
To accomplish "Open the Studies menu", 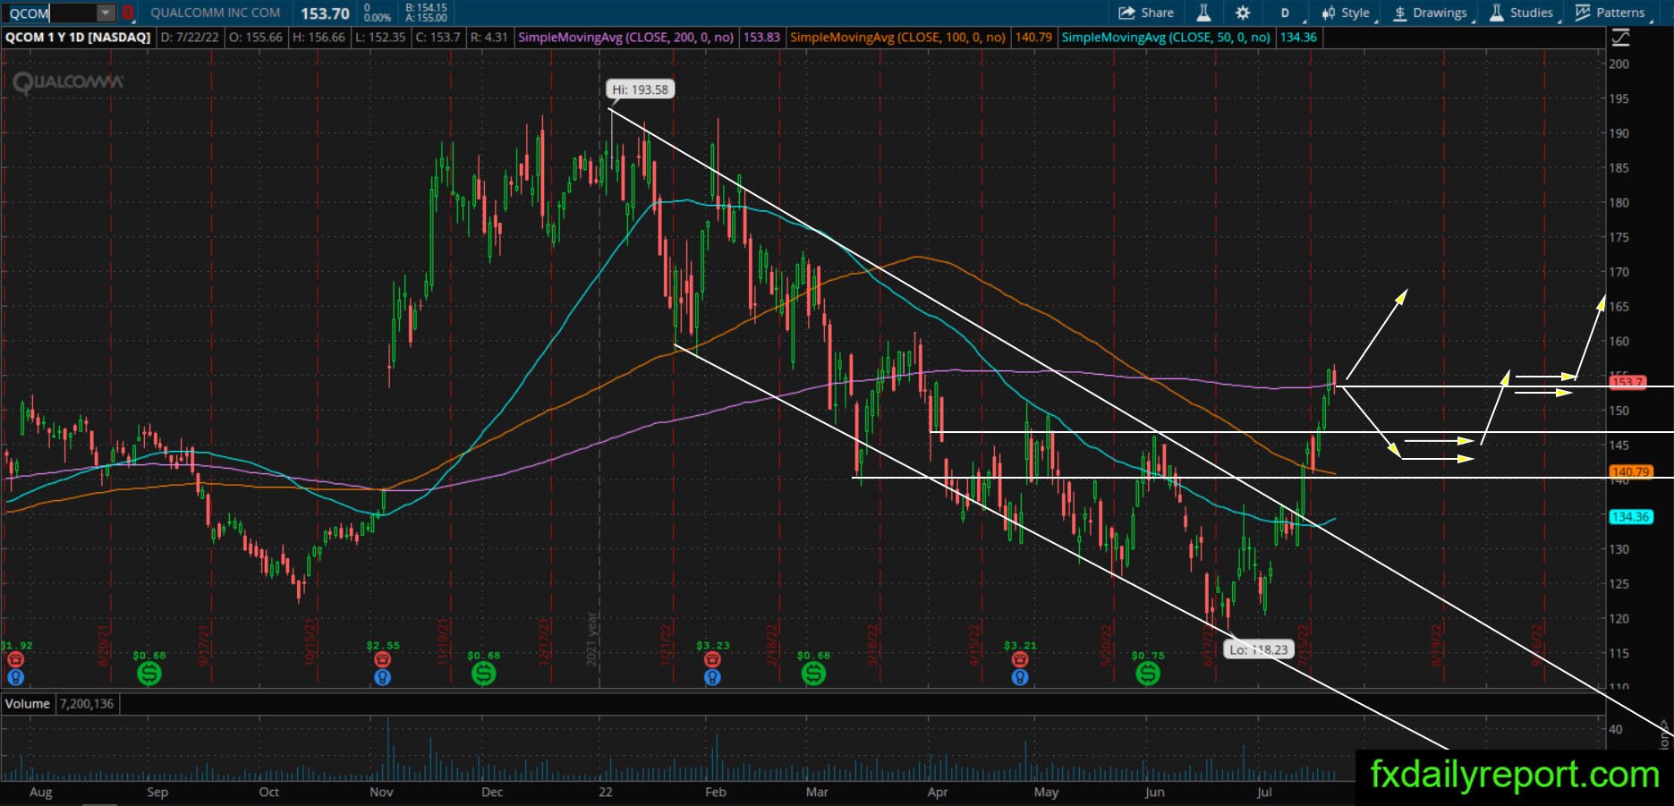I will coord(1521,13).
